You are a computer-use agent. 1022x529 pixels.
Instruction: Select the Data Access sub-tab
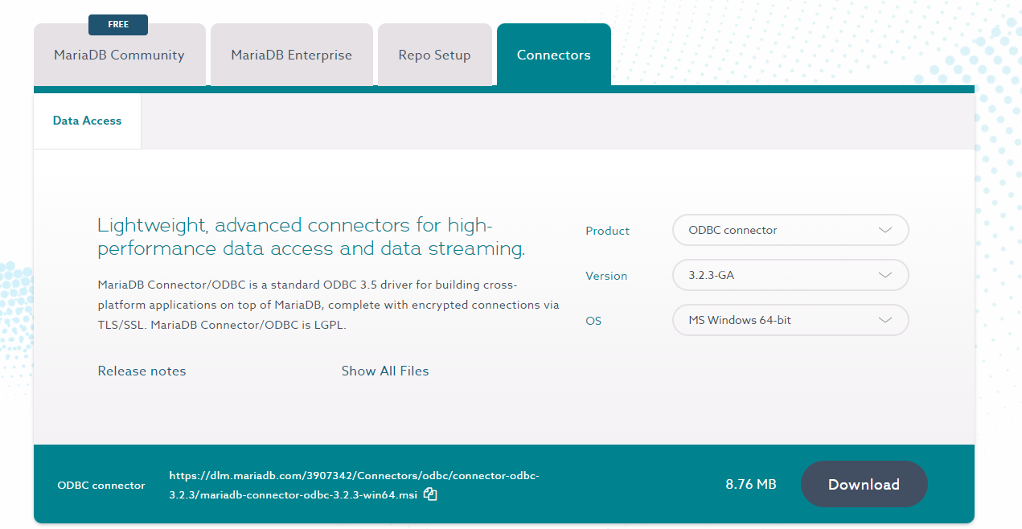pyautogui.click(x=87, y=121)
